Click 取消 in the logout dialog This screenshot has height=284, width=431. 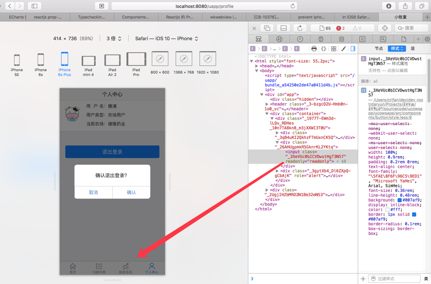click(x=93, y=192)
